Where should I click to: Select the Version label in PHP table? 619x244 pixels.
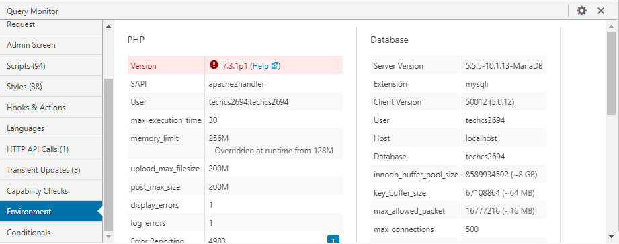point(143,66)
